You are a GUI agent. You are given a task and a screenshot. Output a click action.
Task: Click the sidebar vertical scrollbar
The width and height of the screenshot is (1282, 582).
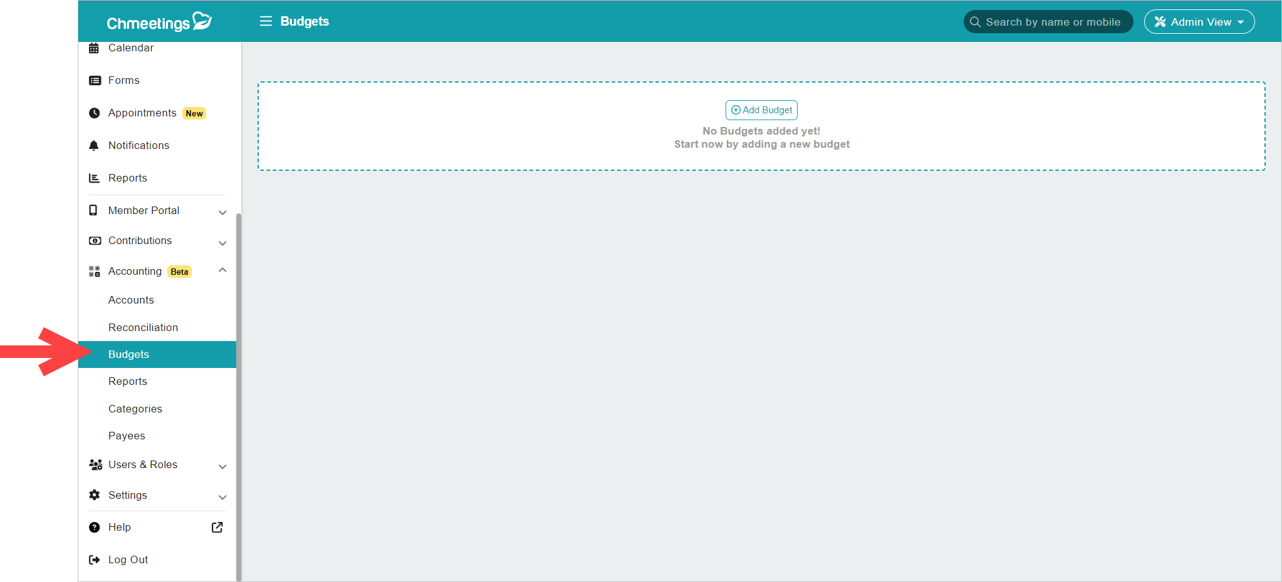pyautogui.click(x=238, y=397)
